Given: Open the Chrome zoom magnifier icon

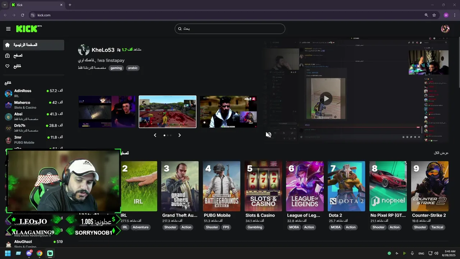Looking at the screenshot, I should 426,15.
